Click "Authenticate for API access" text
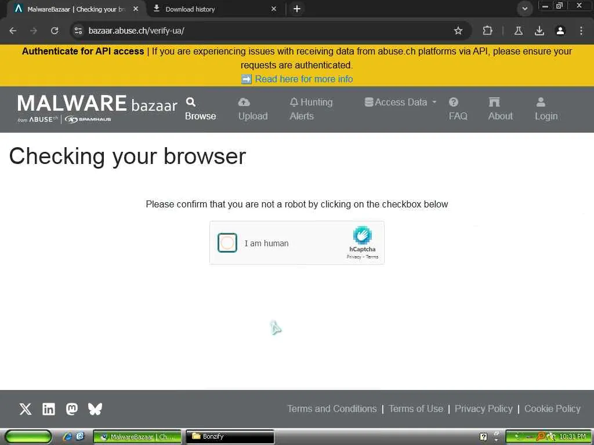 click(83, 52)
